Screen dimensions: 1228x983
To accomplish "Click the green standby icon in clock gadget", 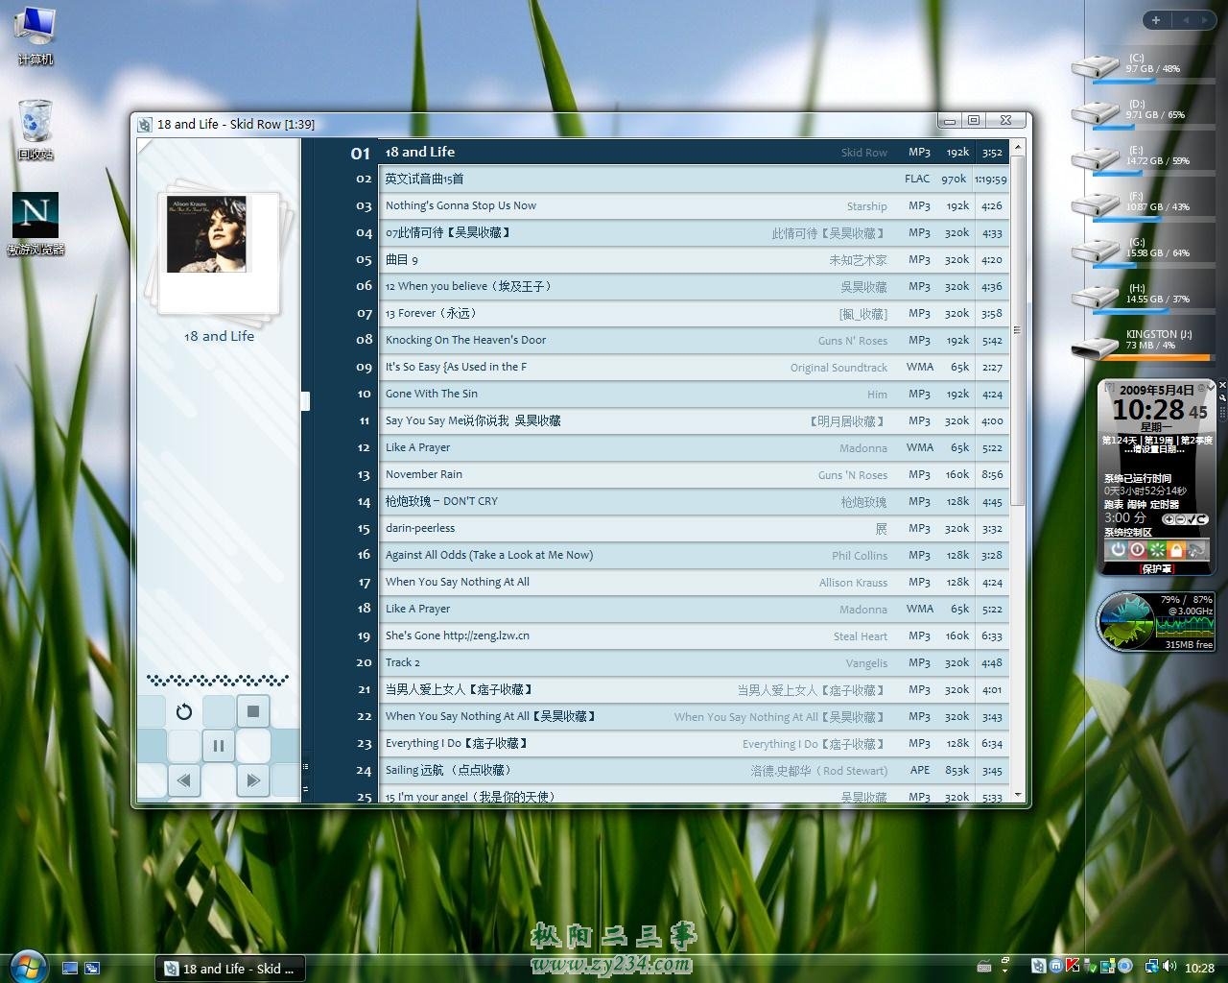I will [1157, 550].
